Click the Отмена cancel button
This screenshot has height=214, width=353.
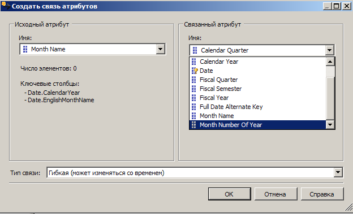point(275,194)
